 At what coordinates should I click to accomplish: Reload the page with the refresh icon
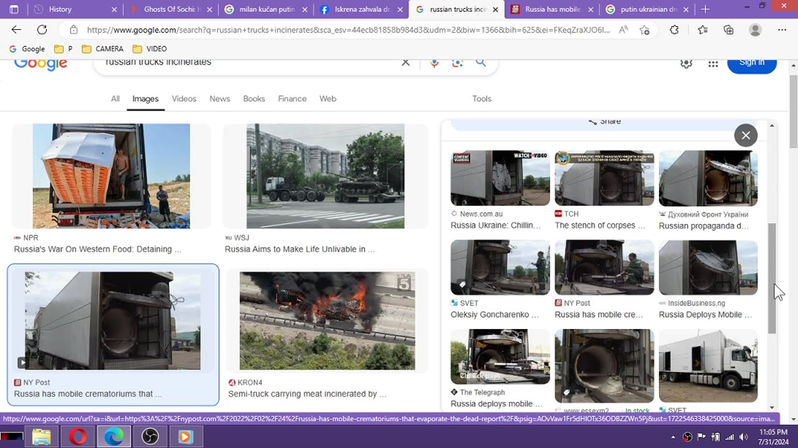[x=42, y=30]
